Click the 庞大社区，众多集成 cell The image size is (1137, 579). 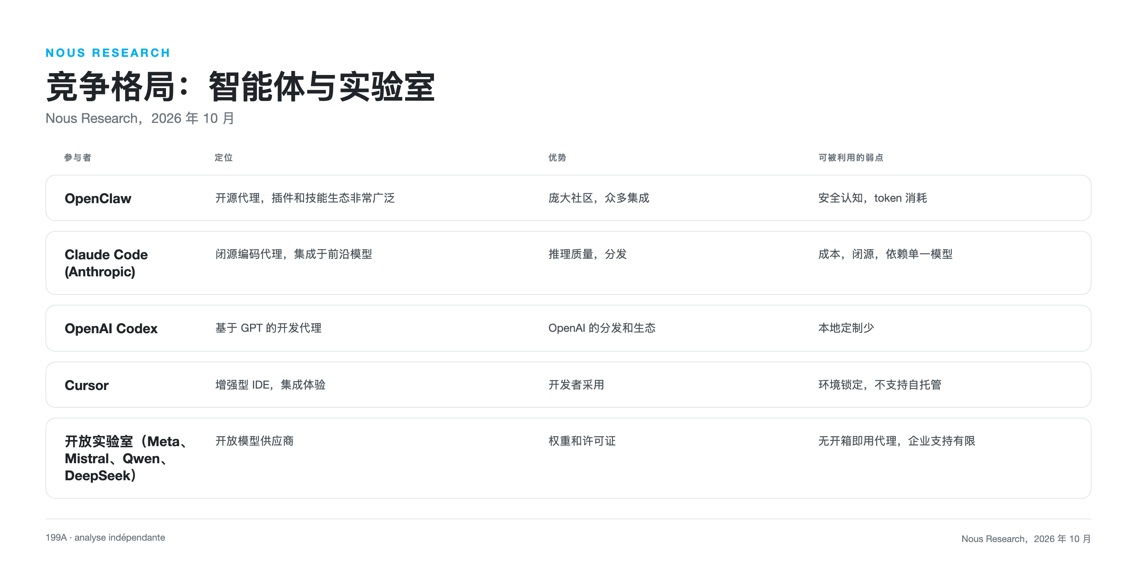click(x=598, y=198)
